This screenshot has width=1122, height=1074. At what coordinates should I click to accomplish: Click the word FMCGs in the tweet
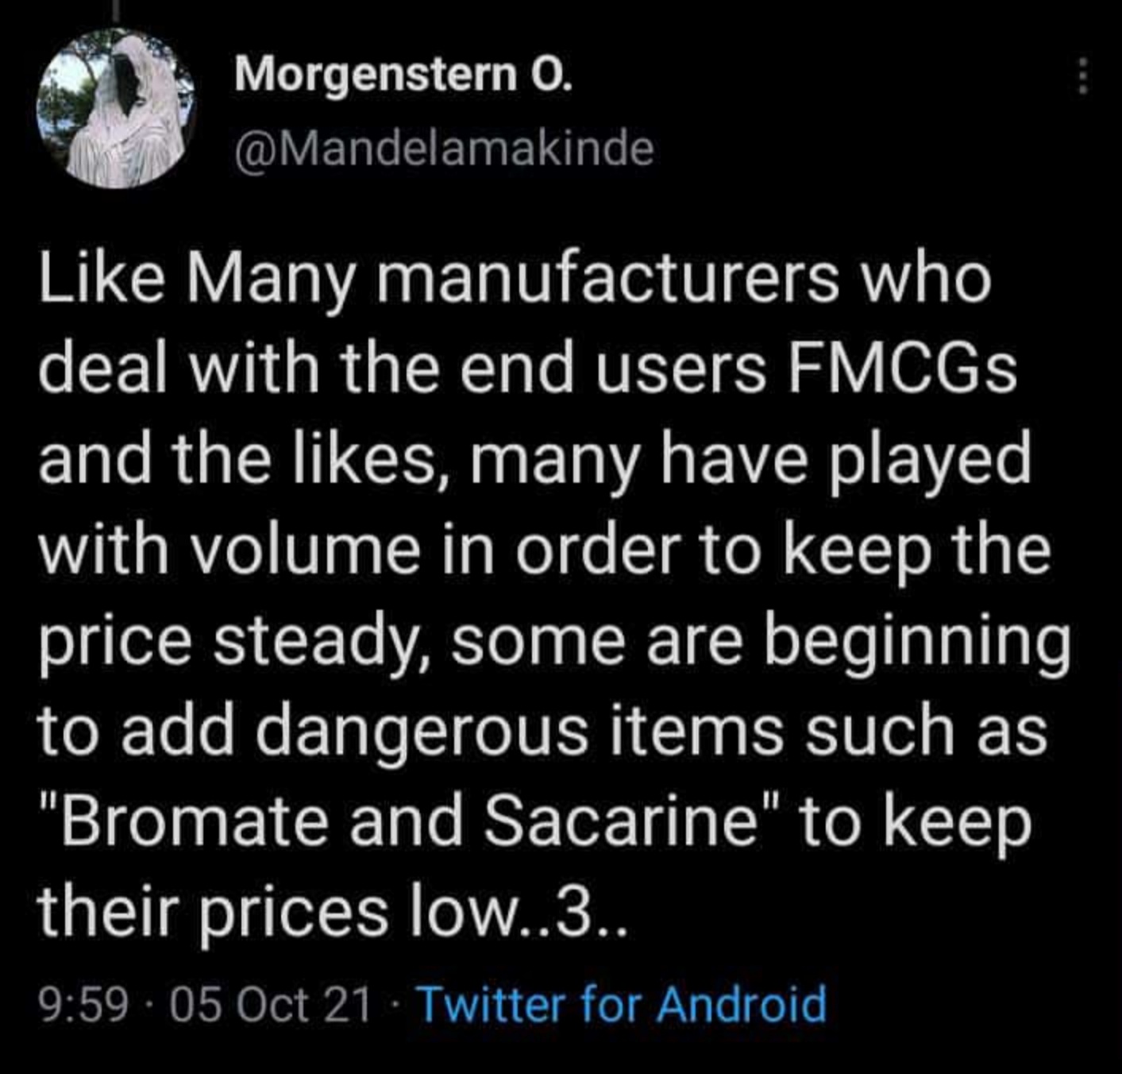[x=901, y=370]
